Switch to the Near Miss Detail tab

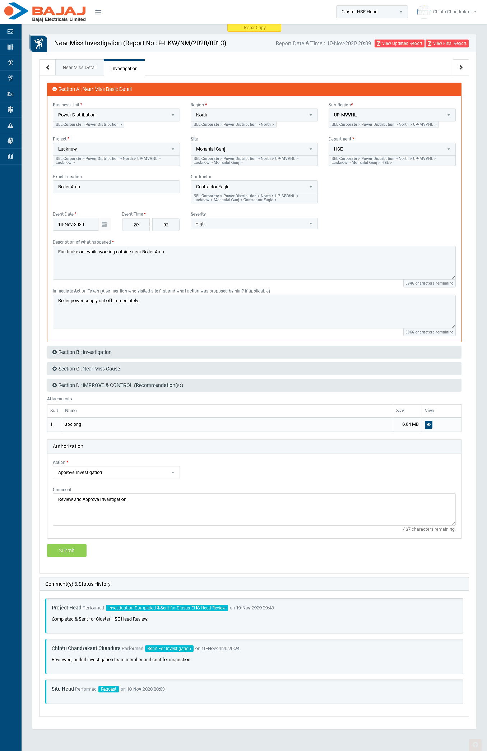click(x=80, y=68)
